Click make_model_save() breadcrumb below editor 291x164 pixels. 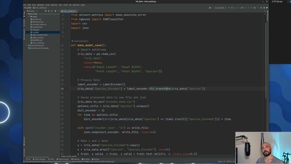tap(69, 156)
